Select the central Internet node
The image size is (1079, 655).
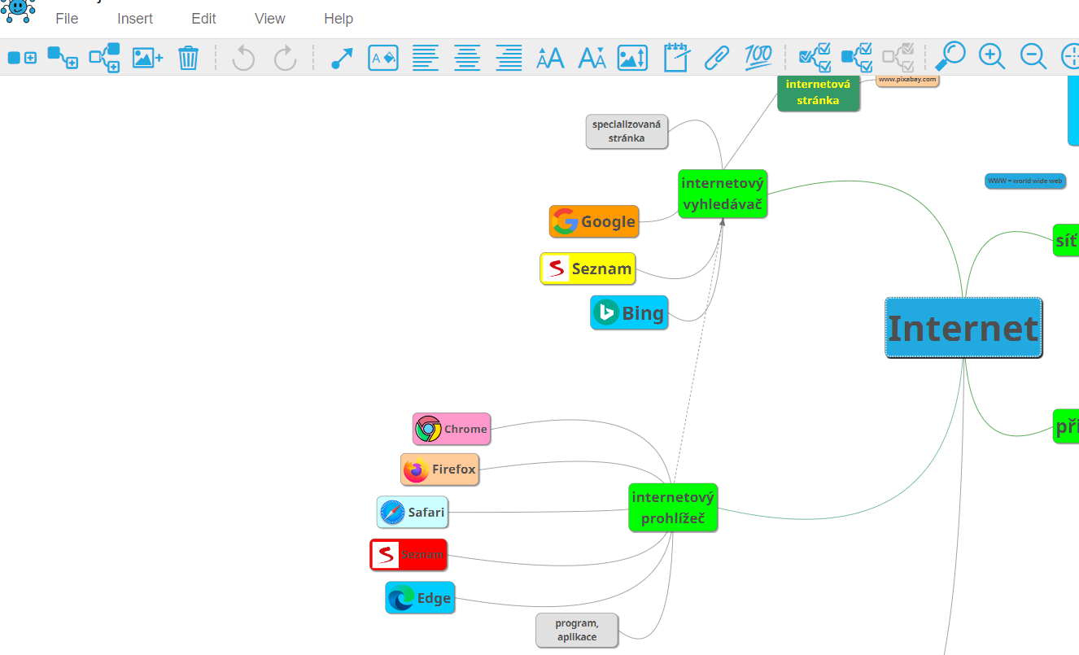963,328
